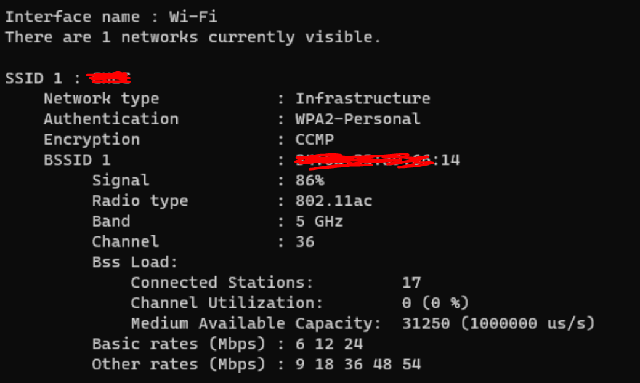Select the Other rates 9 18 36 48 54 values
Viewport: 640px width, 383px height.
point(358,364)
